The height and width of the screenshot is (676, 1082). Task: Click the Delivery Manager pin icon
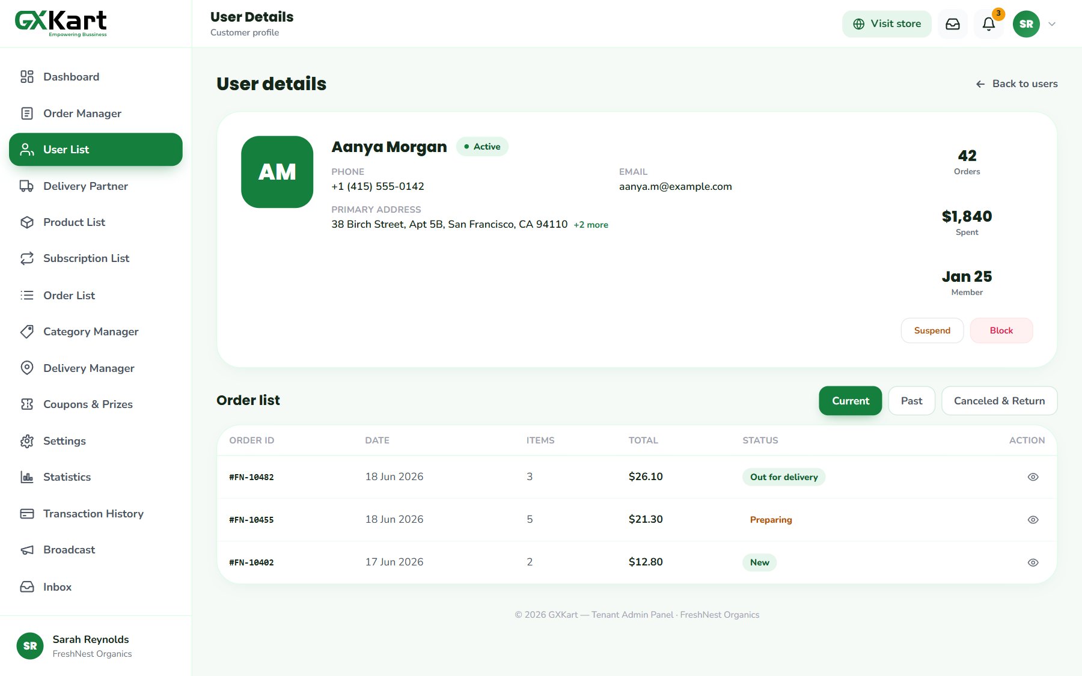click(x=27, y=368)
